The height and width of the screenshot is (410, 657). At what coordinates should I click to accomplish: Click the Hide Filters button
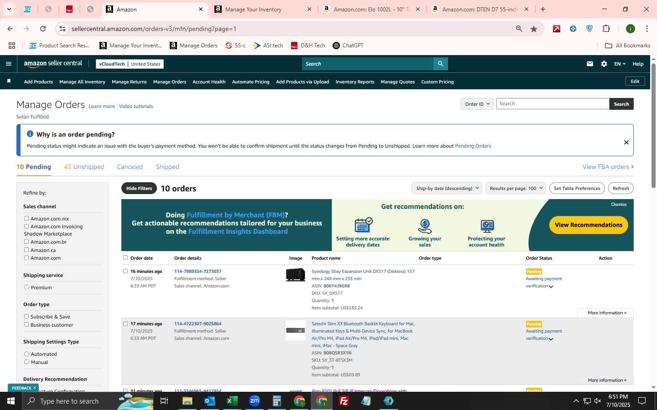point(139,188)
